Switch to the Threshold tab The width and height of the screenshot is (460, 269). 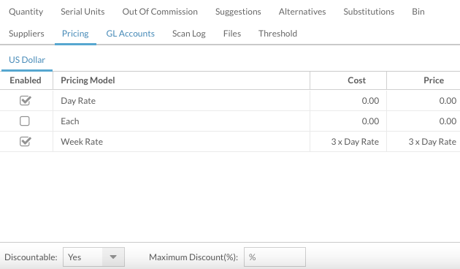(x=277, y=34)
